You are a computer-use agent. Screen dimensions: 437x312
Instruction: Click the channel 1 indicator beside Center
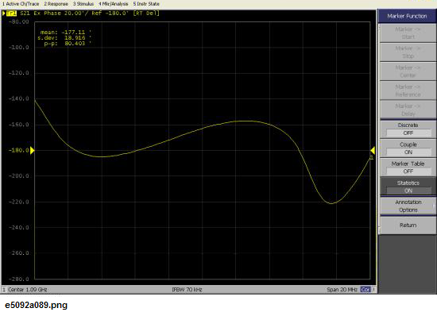click(x=4, y=290)
